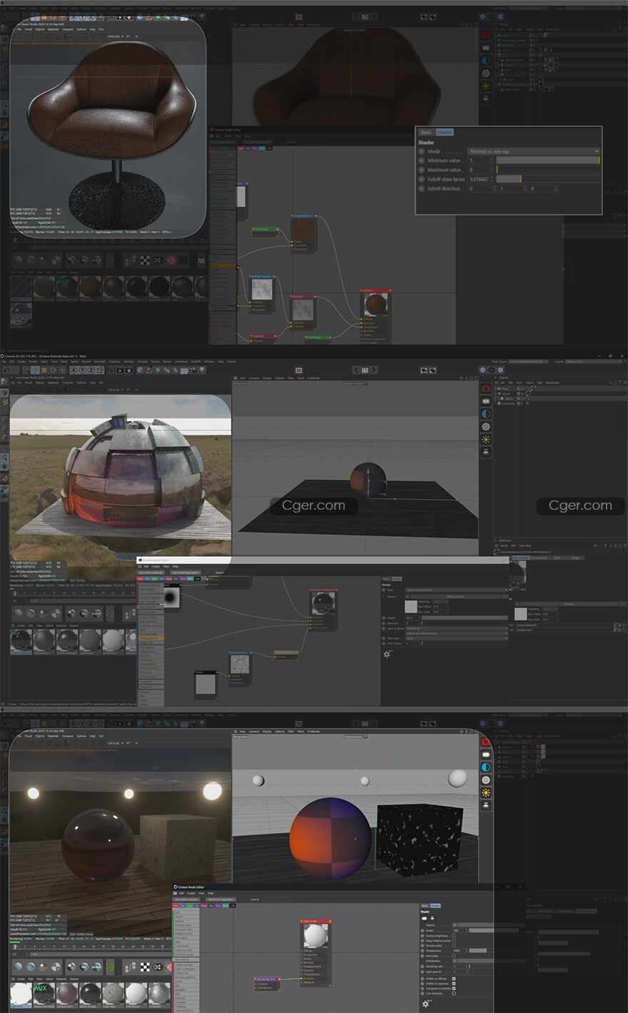Enable the Cast shadows checkbox
628x1013 pixels.
pos(454,994)
